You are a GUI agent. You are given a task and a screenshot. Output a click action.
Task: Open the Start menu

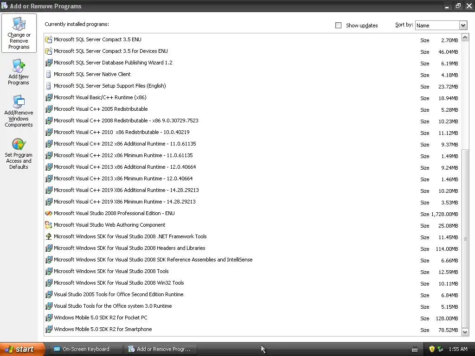tap(22, 349)
